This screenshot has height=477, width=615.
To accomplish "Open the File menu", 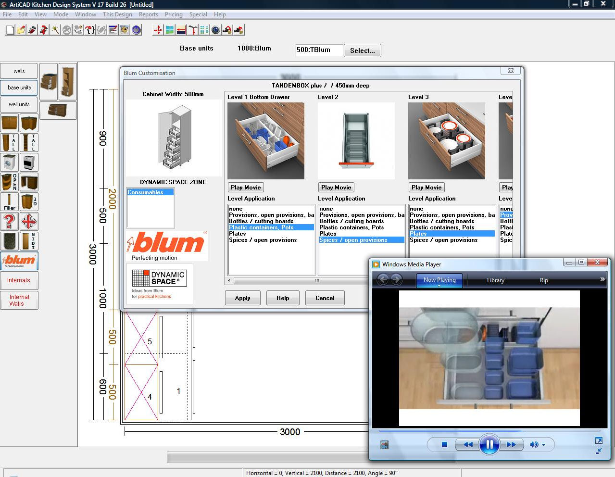I will (7, 14).
